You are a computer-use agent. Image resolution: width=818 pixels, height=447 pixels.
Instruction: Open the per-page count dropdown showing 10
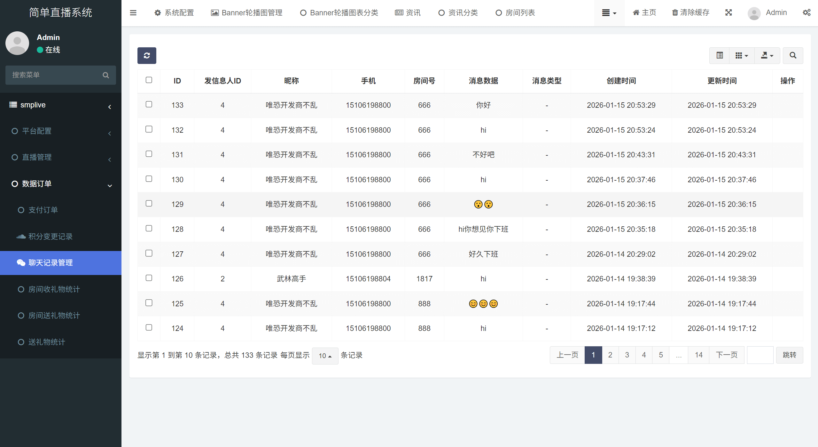click(325, 356)
